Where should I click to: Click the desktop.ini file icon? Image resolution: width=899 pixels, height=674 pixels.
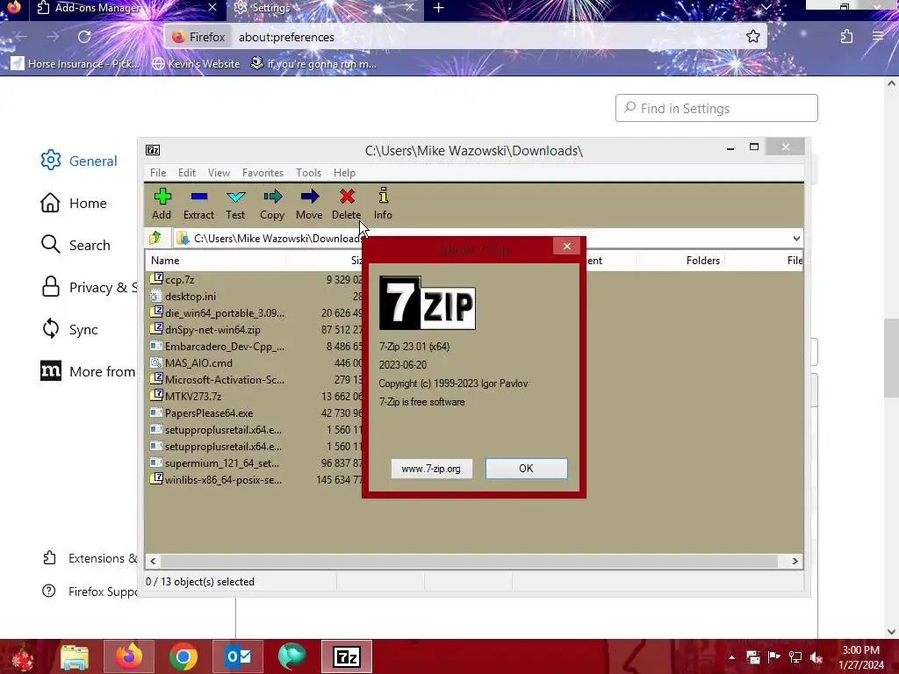[x=156, y=296]
